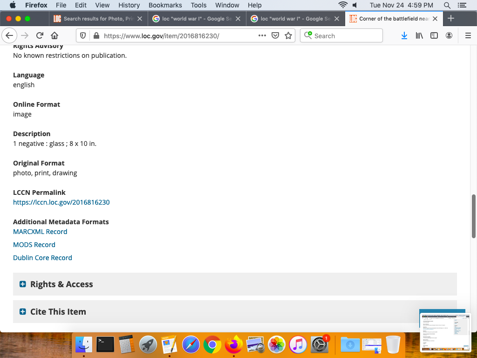Open the Library bookmarks icon in toolbar
The image size is (477, 358).
click(x=419, y=36)
